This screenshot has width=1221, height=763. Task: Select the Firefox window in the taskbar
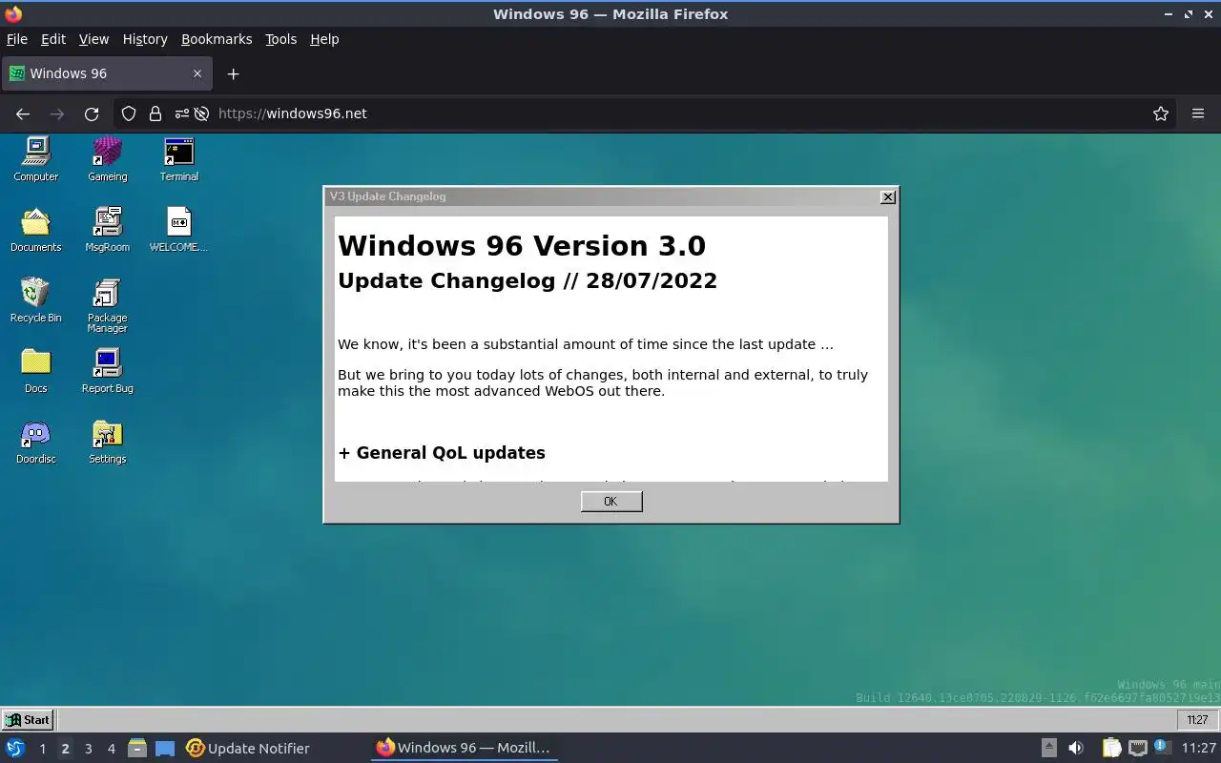(x=465, y=748)
